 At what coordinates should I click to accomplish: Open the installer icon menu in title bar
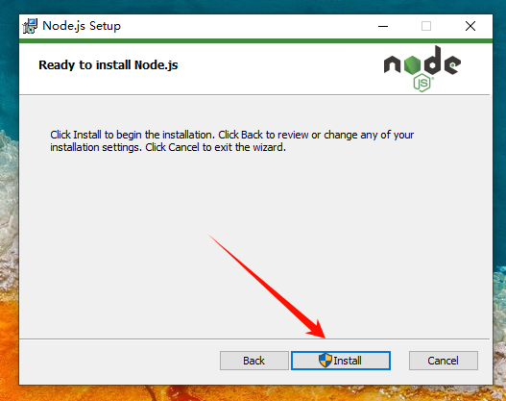pos(30,26)
